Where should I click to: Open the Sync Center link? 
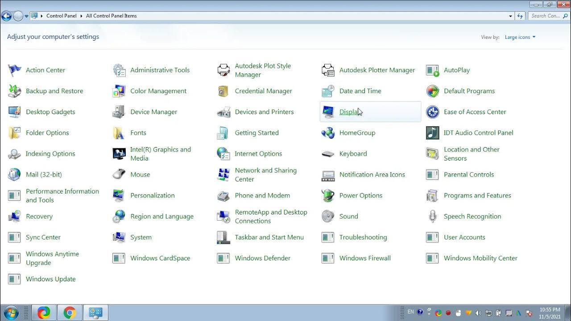pos(43,238)
